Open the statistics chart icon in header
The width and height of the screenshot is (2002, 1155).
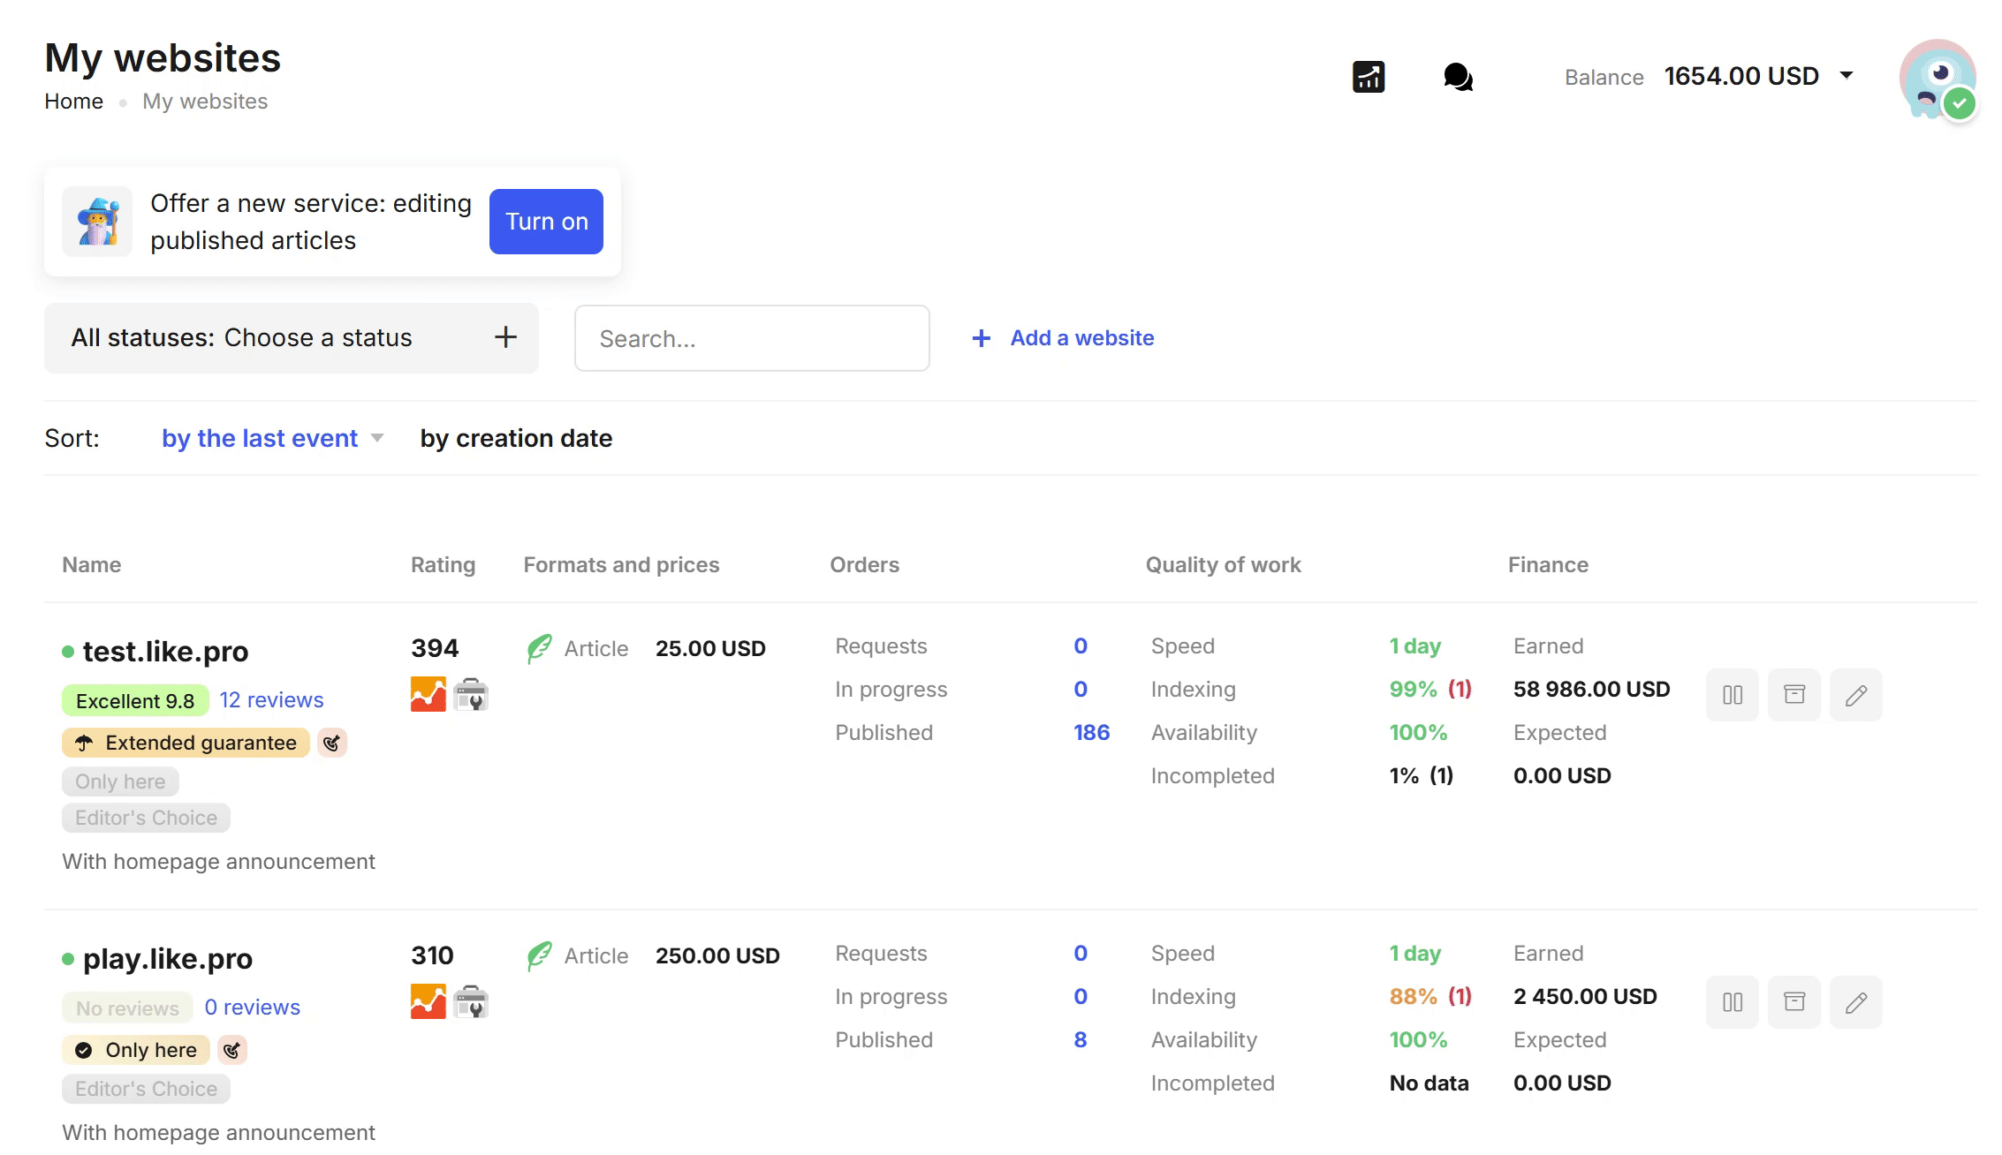point(1369,77)
